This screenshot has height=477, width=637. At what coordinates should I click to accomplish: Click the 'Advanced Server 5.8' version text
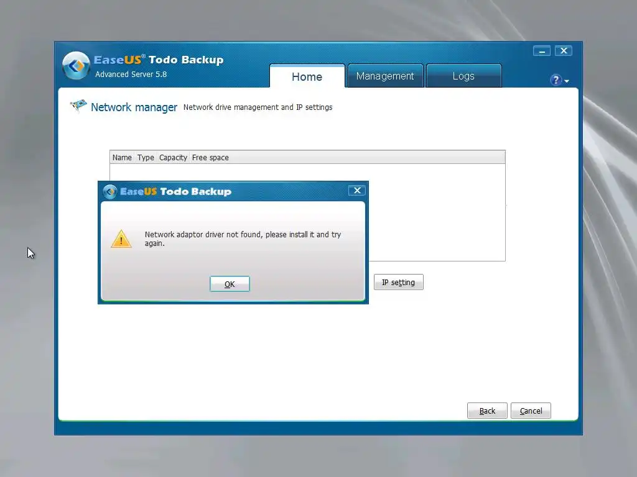131,75
